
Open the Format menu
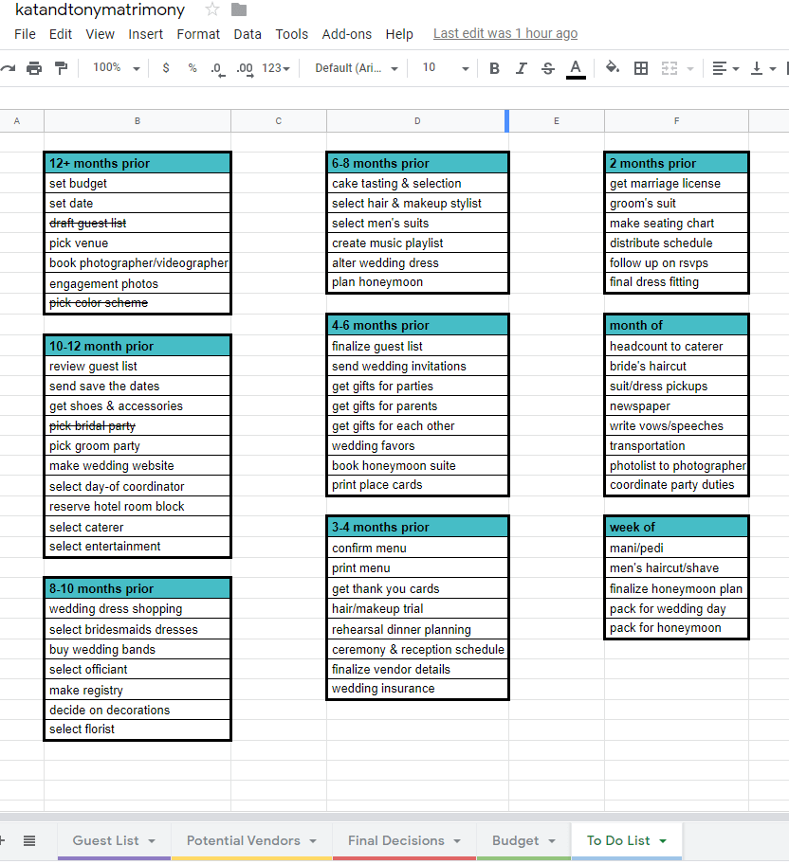tap(198, 34)
